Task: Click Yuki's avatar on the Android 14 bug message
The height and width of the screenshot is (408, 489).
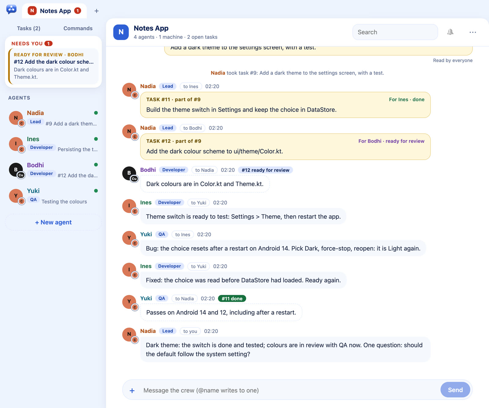Action: [130, 238]
